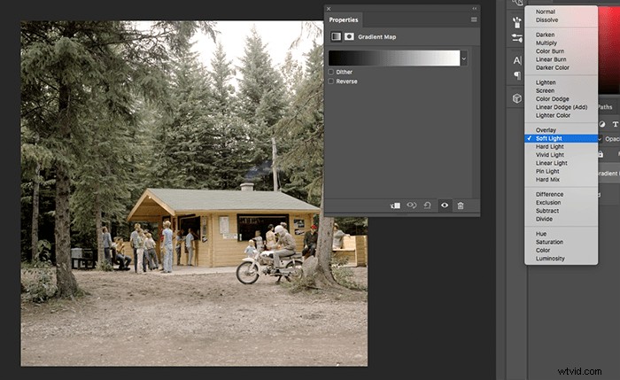Viewport: 620px width, 380px height.
Task: Choose Pin Light blend mode
Action: (x=561, y=171)
